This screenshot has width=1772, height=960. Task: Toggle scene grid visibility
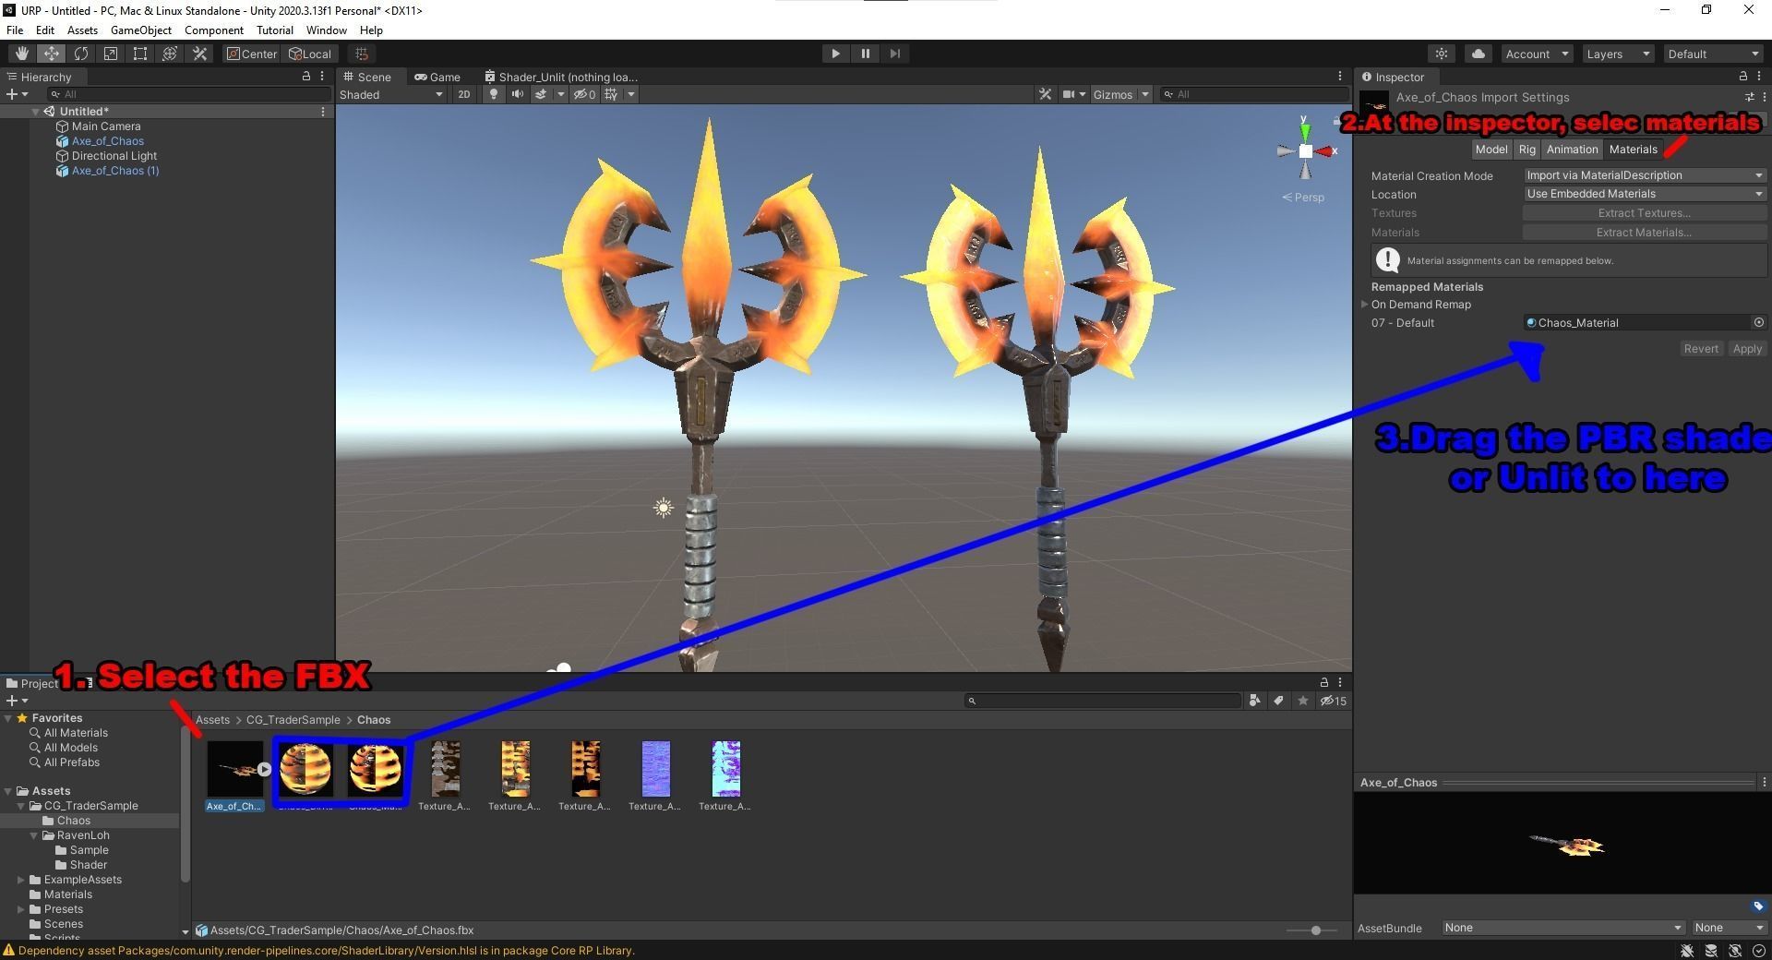point(611,94)
